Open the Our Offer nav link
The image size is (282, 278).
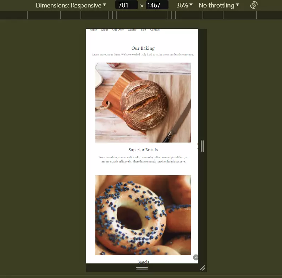[118, 30]
